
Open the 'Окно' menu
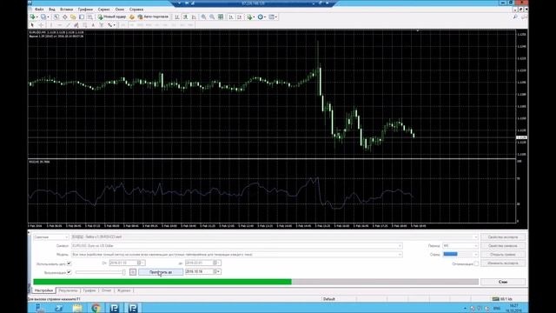point(120,10)
